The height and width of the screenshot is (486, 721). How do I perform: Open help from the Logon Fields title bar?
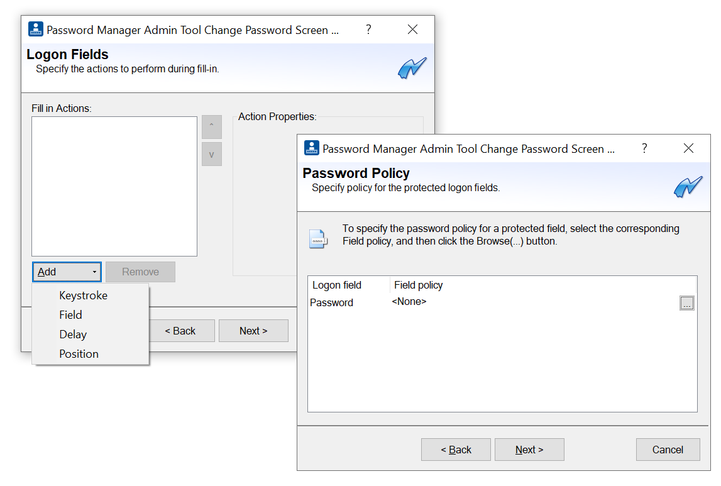(368, 30)
